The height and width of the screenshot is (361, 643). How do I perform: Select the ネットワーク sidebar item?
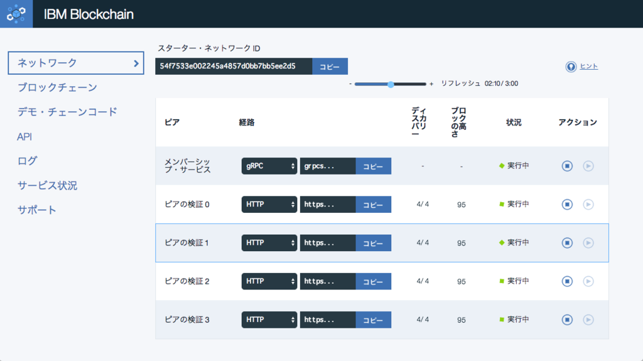[x=76, y=63]
